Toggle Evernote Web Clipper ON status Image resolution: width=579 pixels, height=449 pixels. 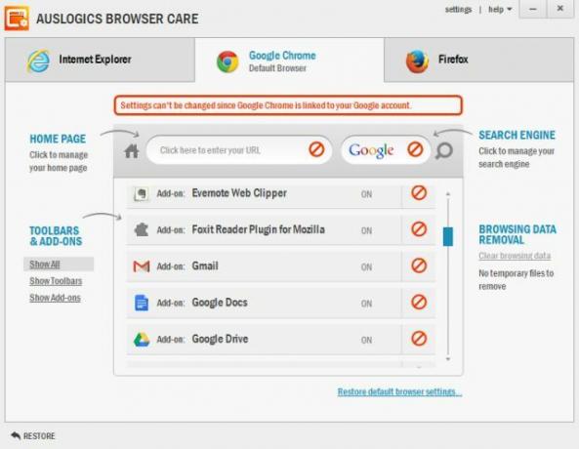point(366,194)
